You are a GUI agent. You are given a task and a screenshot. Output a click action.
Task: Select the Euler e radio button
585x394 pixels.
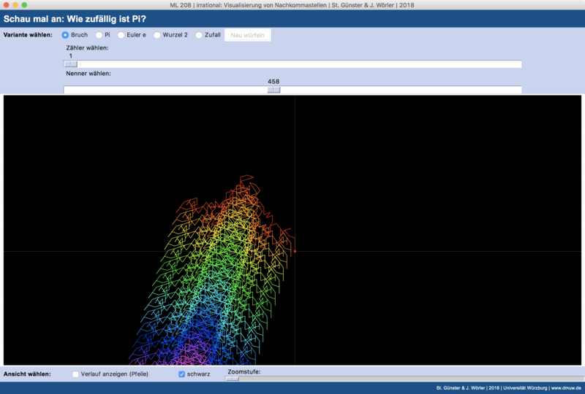click(121, 35)
